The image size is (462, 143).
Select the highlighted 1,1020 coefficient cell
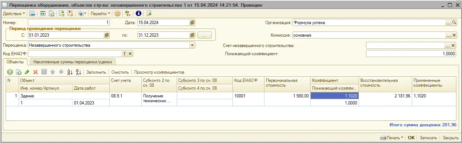point(334,96)
